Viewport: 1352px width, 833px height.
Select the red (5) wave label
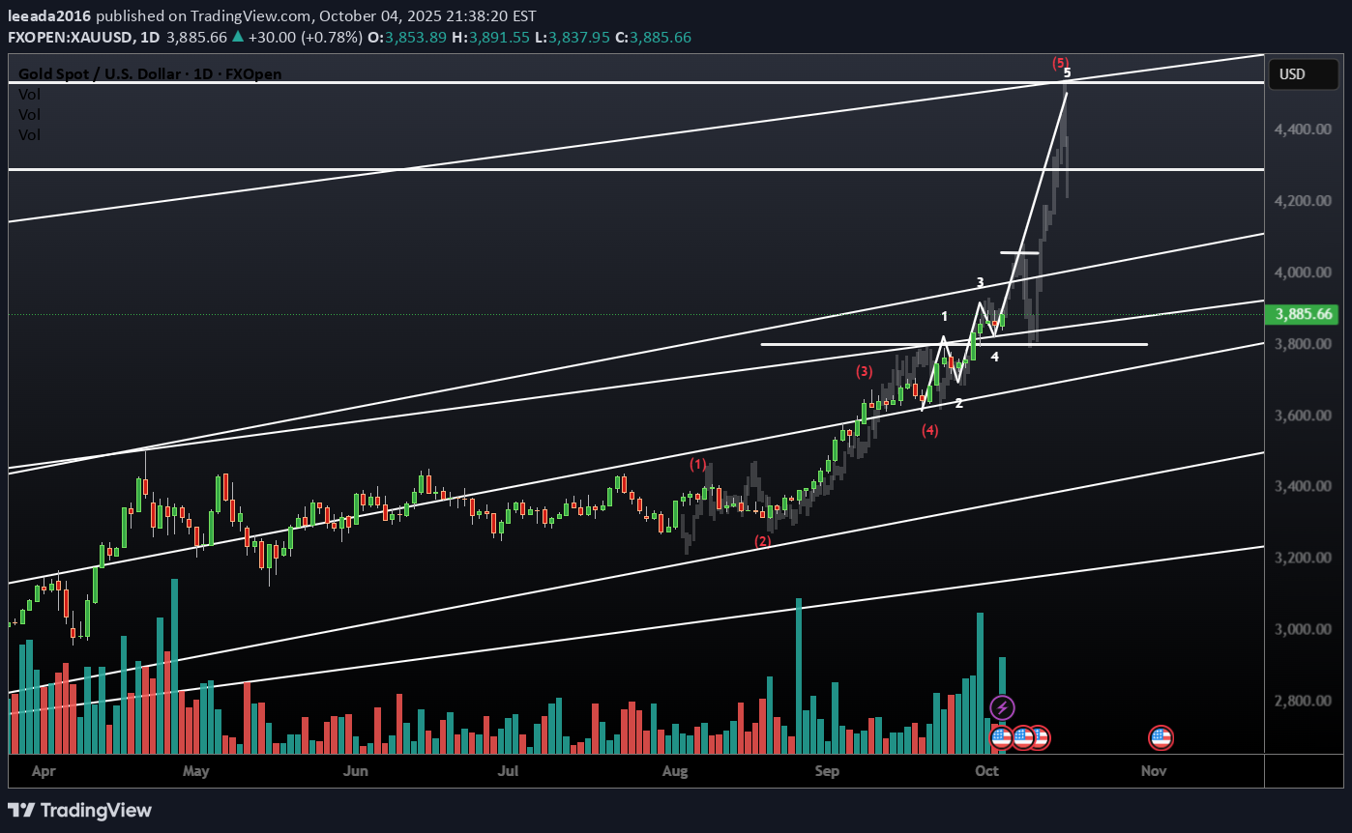tap(1060, 63)
